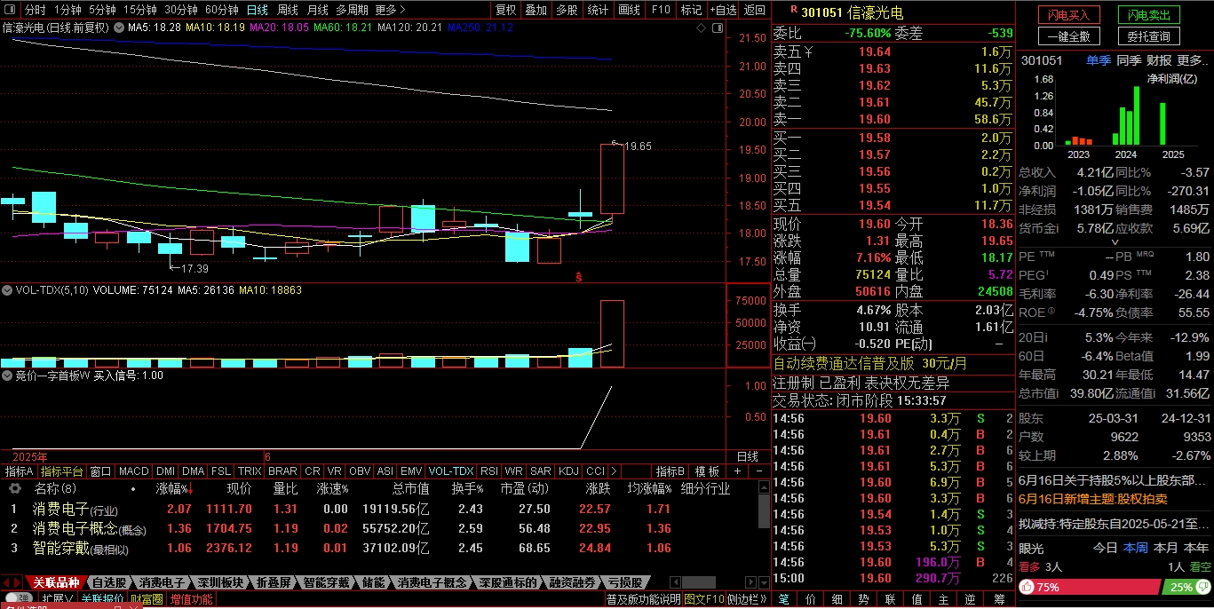Select the 价 tab under trade ticks
This screenshot has width=1214, height=609.
(813, 599)
